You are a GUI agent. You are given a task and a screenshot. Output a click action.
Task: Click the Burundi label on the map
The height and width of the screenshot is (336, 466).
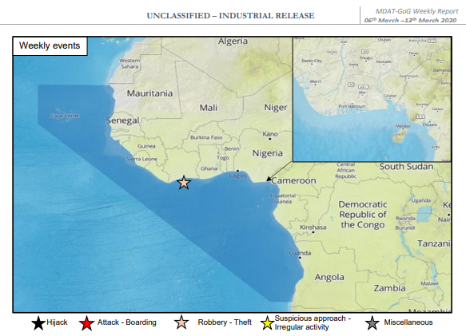[404, 228]
